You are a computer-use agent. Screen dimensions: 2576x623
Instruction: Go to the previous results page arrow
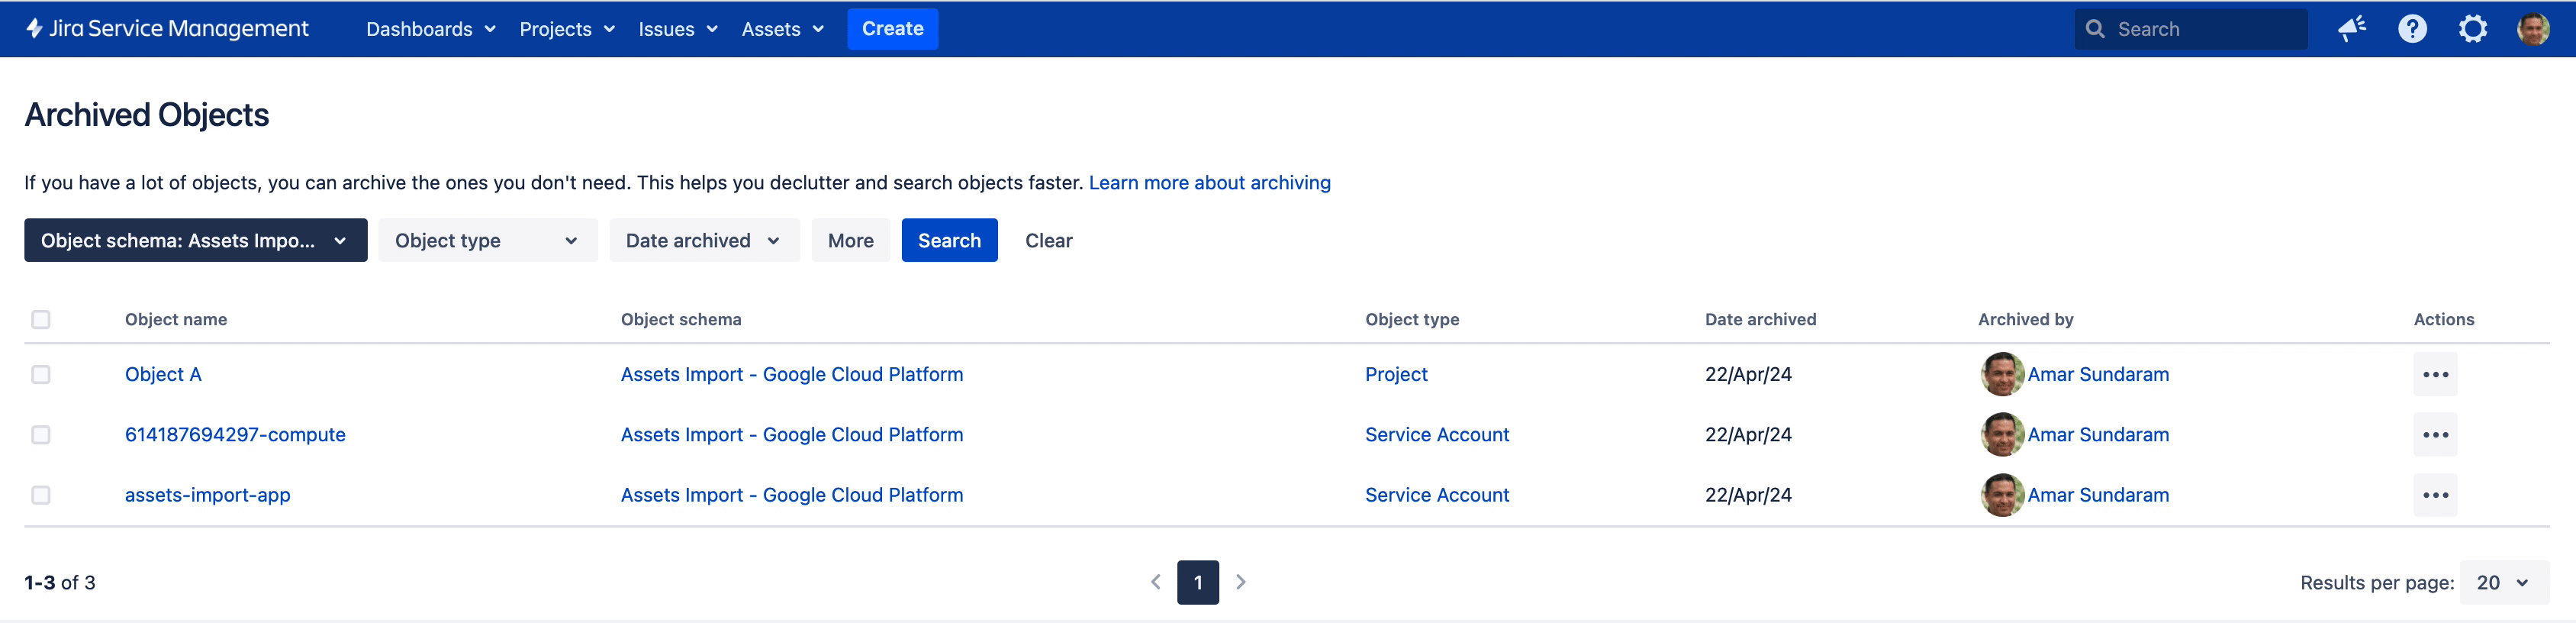(1155, 582)
